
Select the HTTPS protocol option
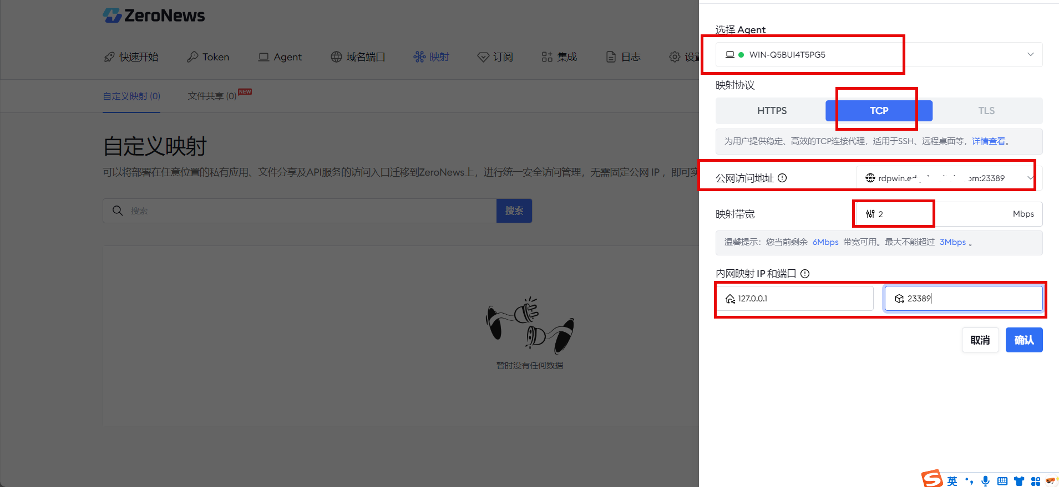click(x=772, y=111)
